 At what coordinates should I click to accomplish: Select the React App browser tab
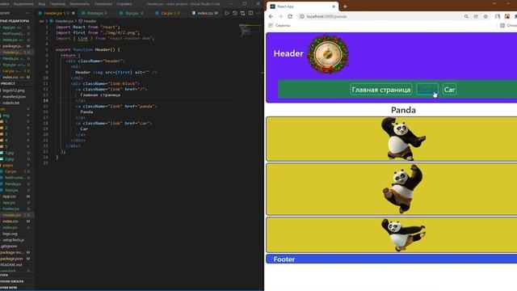click(303, 6)
